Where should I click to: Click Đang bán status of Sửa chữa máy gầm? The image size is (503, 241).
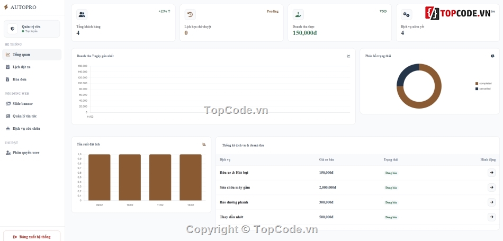coord(391,188)
